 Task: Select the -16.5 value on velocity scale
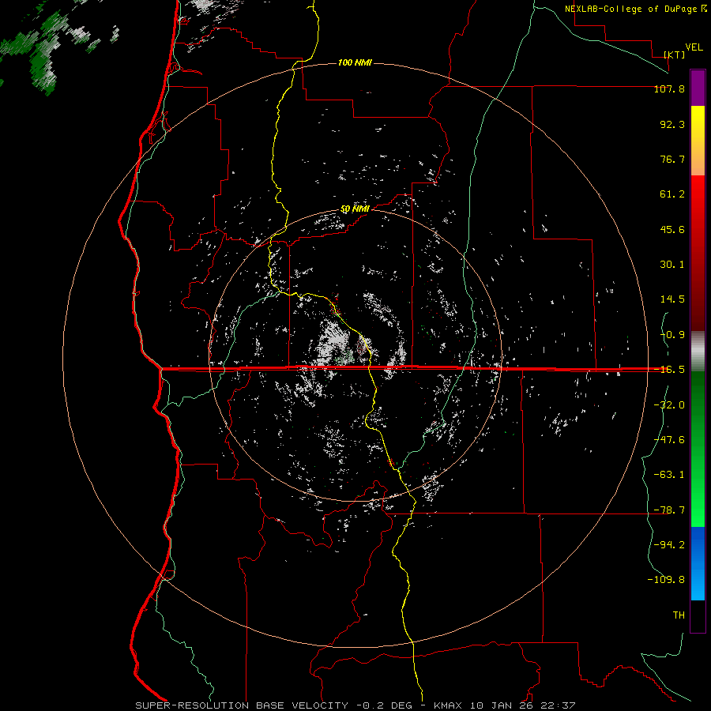(x=669, y=370)
